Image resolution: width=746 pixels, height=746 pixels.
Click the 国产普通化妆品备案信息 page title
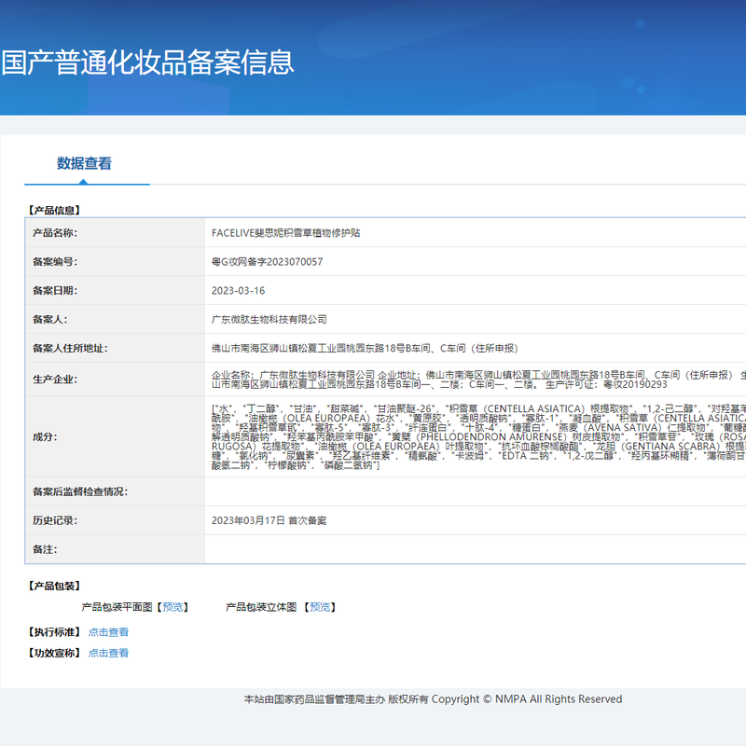tap(147, 62)
